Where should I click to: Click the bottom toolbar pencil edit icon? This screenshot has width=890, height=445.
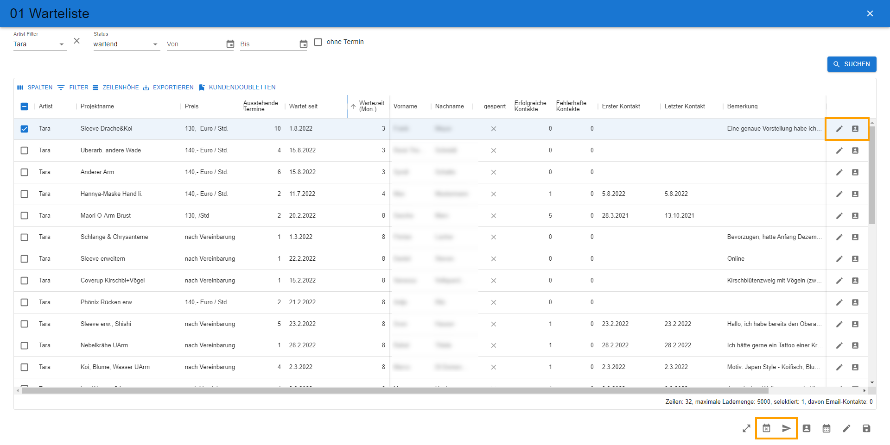[x=846, y=428]
